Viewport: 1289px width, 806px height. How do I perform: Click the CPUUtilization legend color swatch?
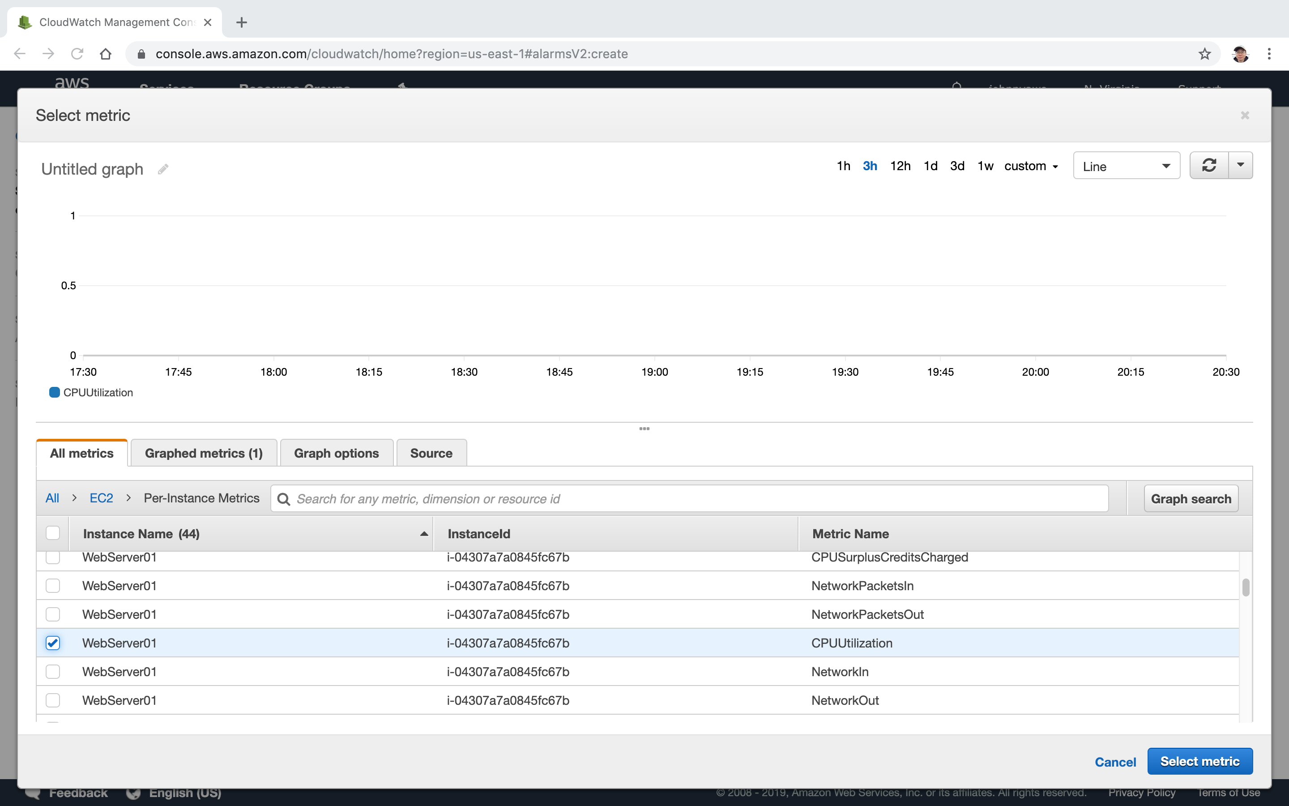pos(54,392)
